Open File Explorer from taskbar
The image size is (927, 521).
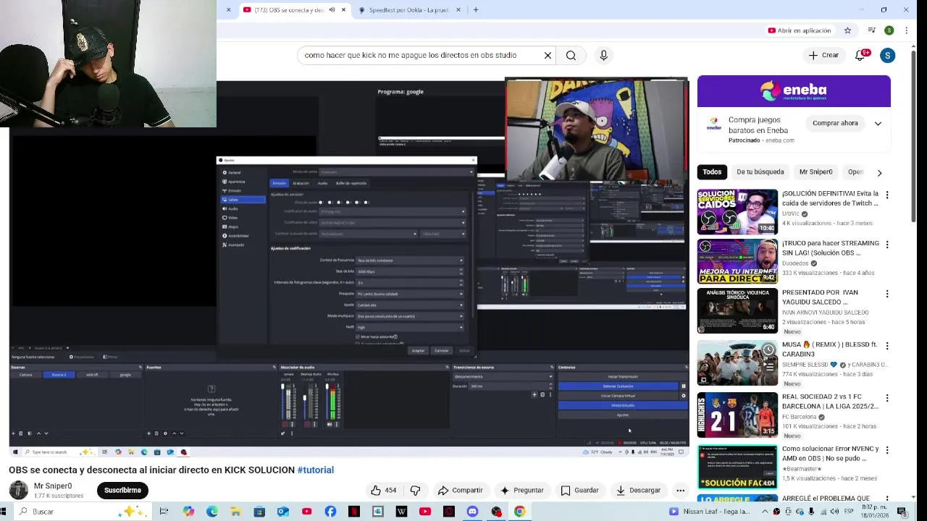(x=235, y=512)
